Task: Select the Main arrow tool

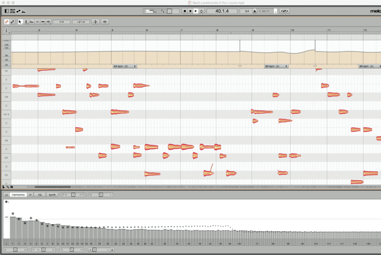Action: (20, 22)
